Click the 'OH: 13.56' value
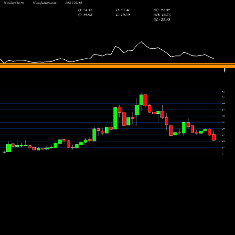 click(x=162, y=15)
